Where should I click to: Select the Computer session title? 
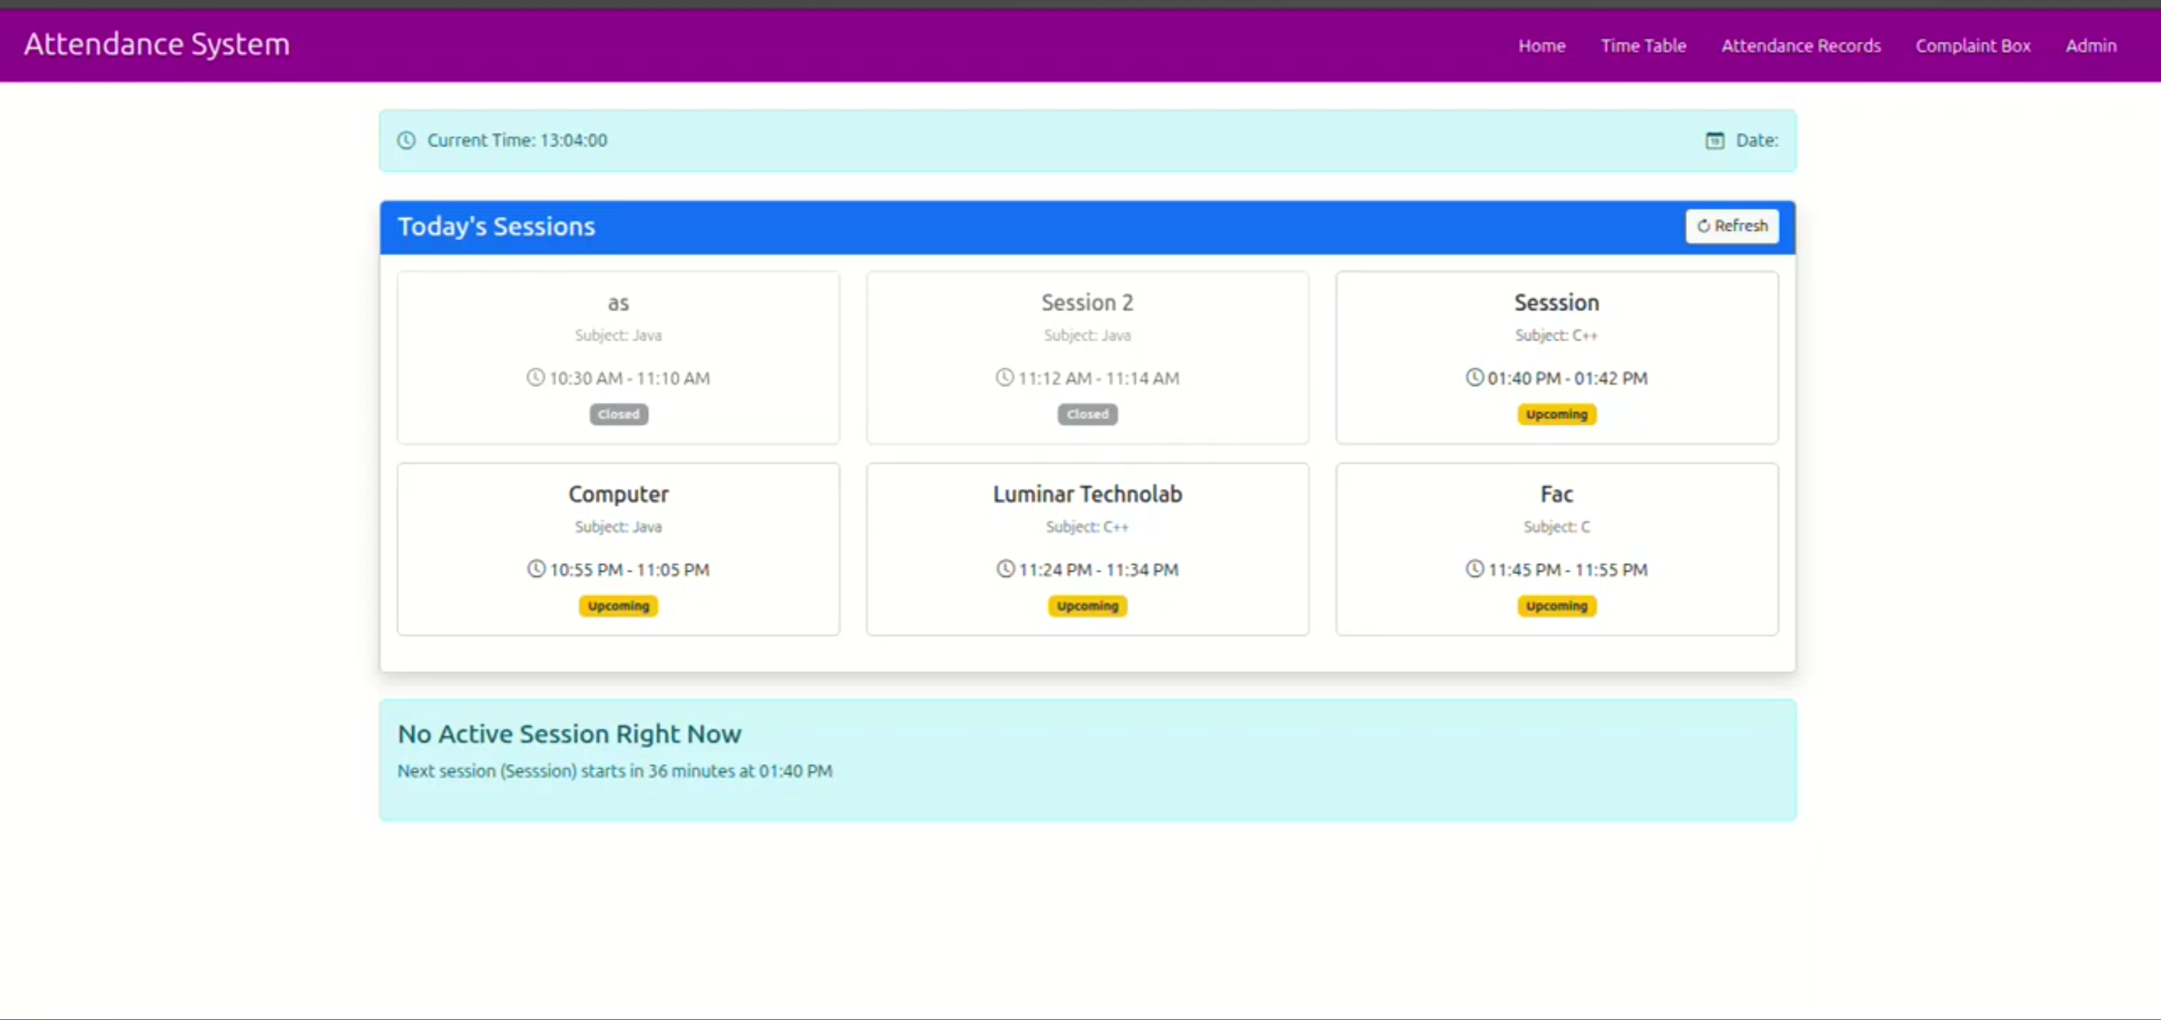[619, 494]
